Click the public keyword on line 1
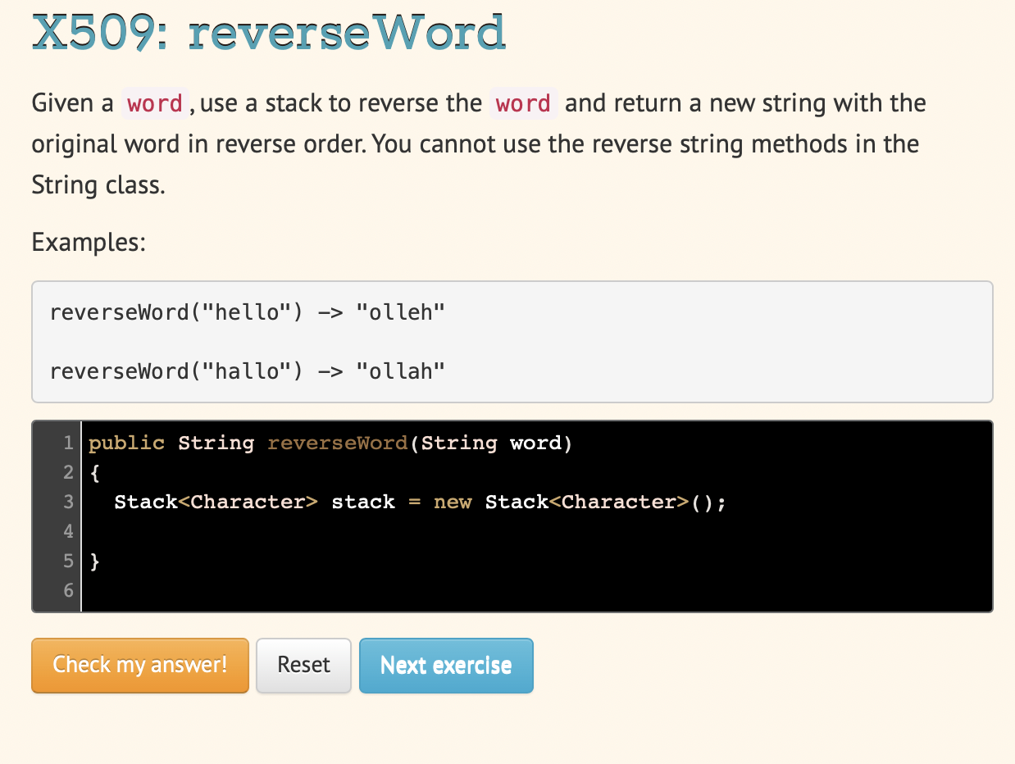 tap(126, 443)
